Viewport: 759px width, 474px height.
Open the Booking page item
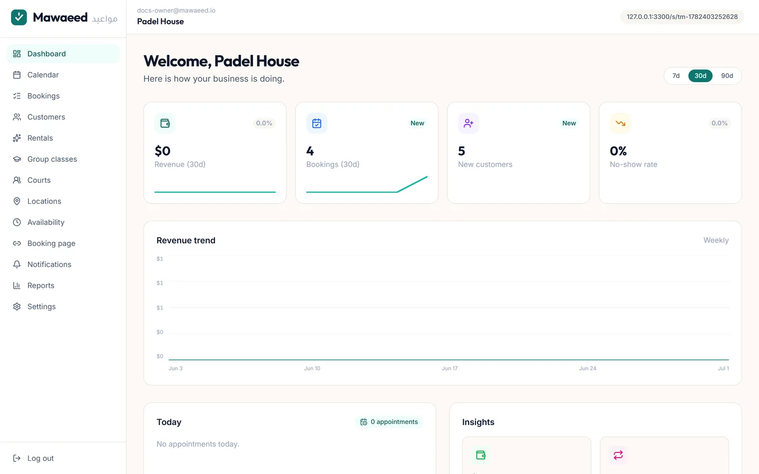63,243
